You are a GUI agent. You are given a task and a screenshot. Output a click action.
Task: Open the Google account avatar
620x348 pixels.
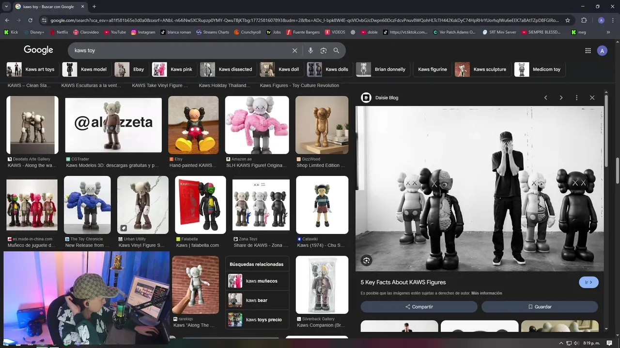coord(602,50)
